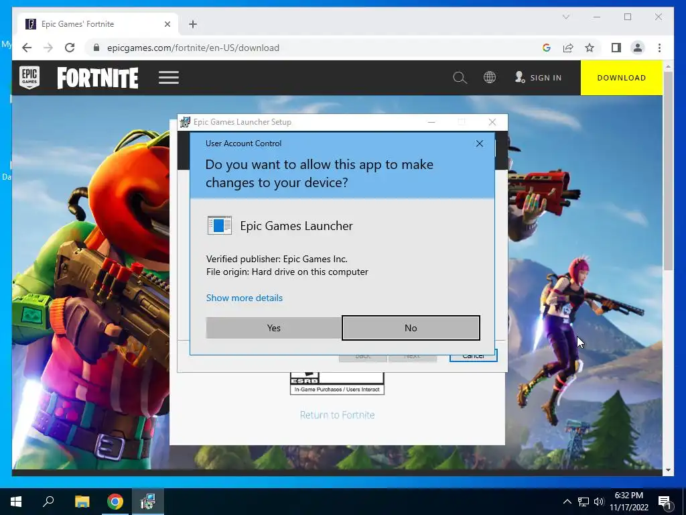Go back in Chrome

27,48
